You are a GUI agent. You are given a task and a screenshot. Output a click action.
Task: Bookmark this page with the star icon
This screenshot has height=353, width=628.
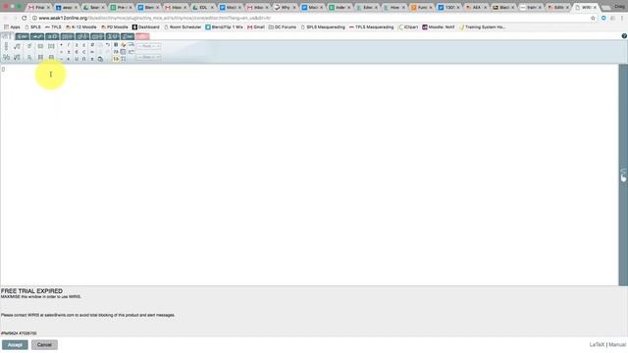[593, 18]
